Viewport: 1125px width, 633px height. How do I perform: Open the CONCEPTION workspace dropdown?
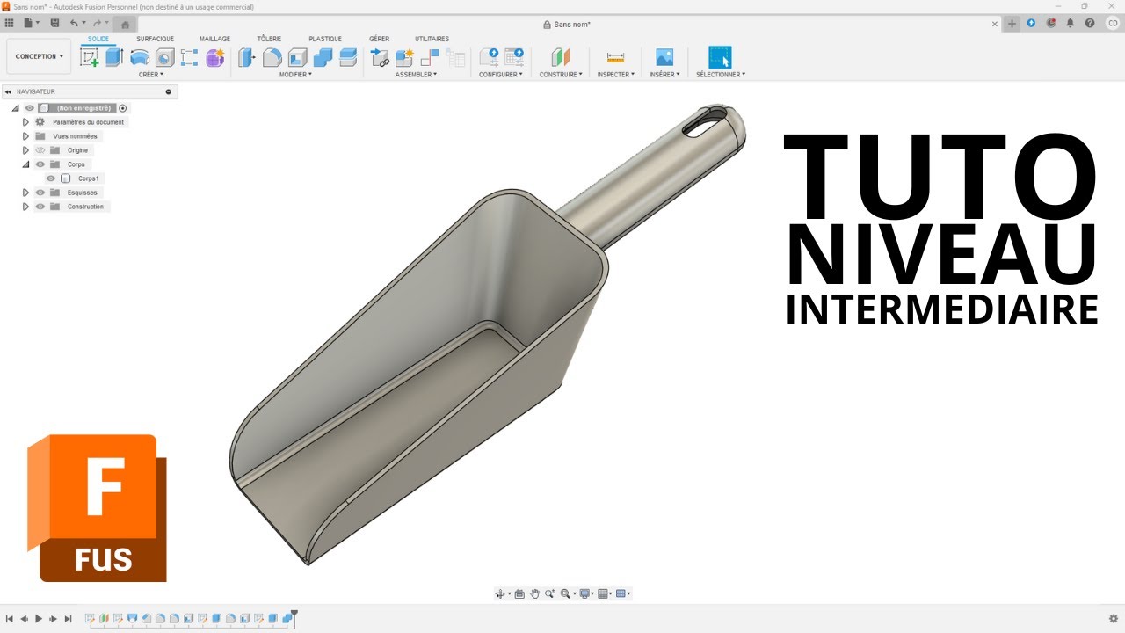(39, 56)
